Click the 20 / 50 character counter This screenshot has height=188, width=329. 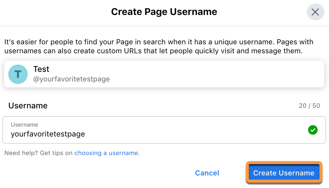309,106
